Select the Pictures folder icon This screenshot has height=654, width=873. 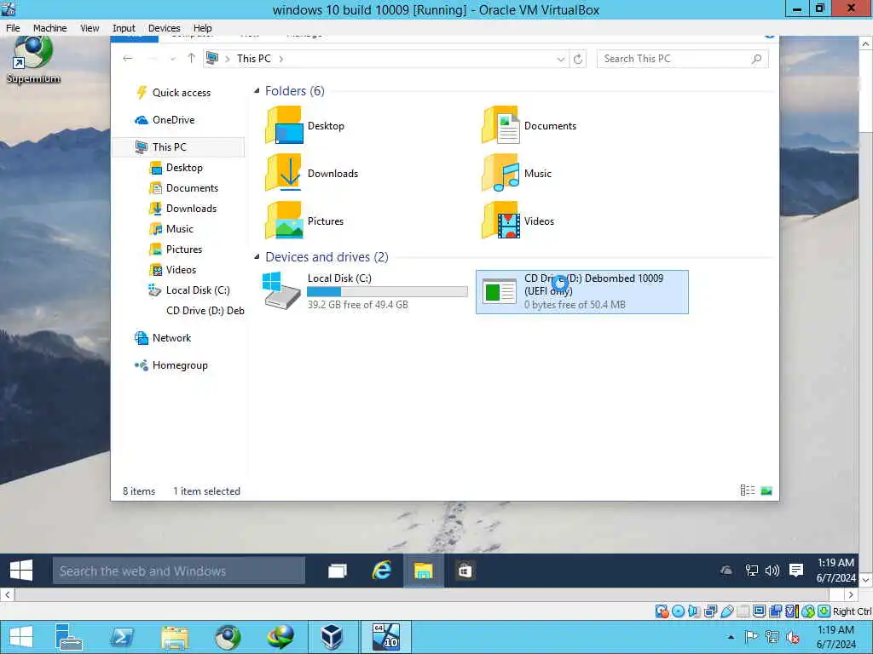[x=285, y=221]
